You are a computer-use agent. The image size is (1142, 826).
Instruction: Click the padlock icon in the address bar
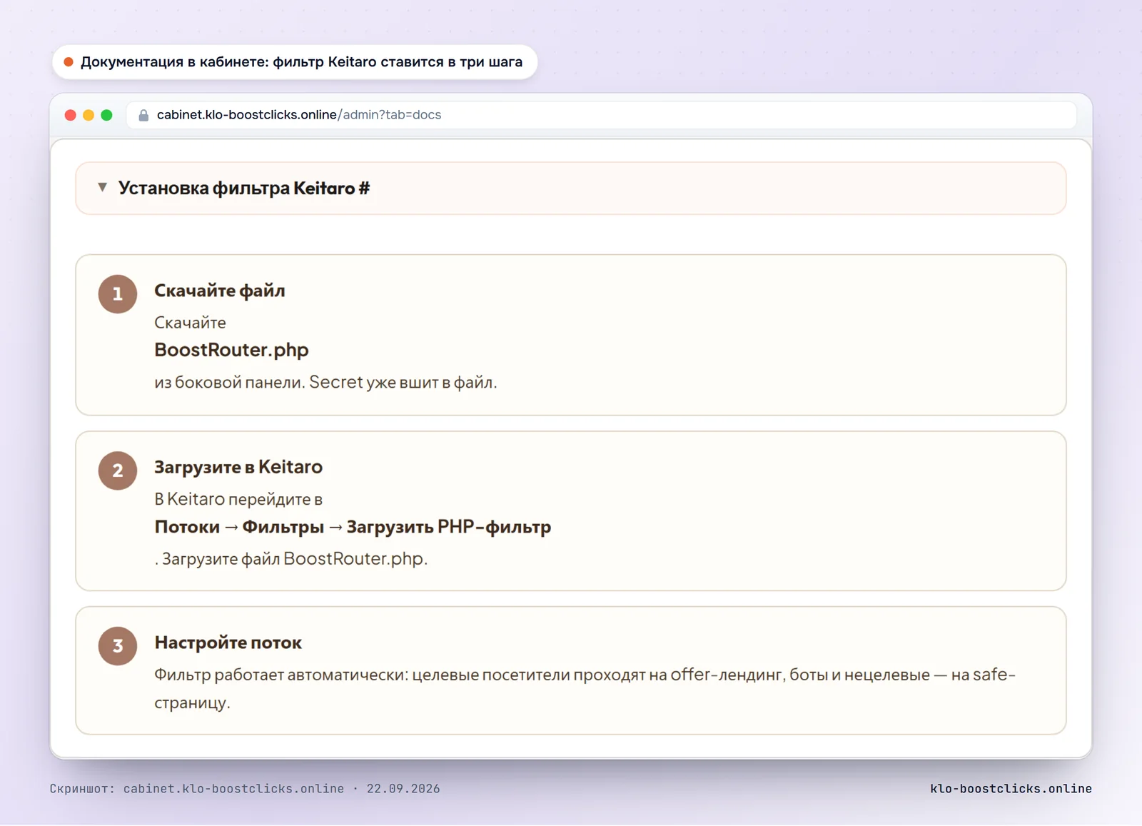(x=143, y=115)
